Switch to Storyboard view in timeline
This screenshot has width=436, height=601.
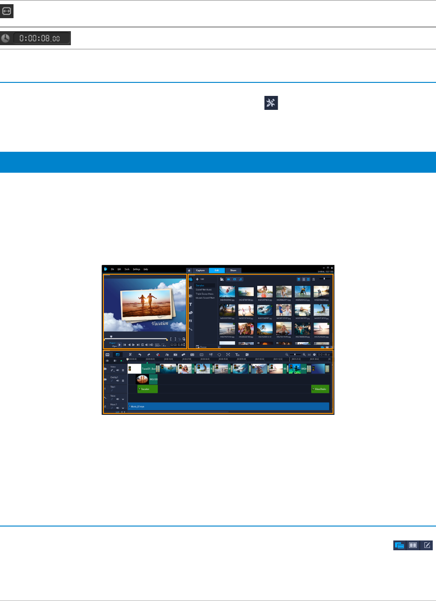tap(107, 354)
